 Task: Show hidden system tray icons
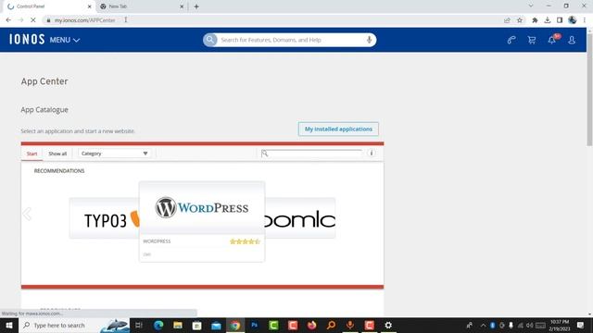(483, 325)
